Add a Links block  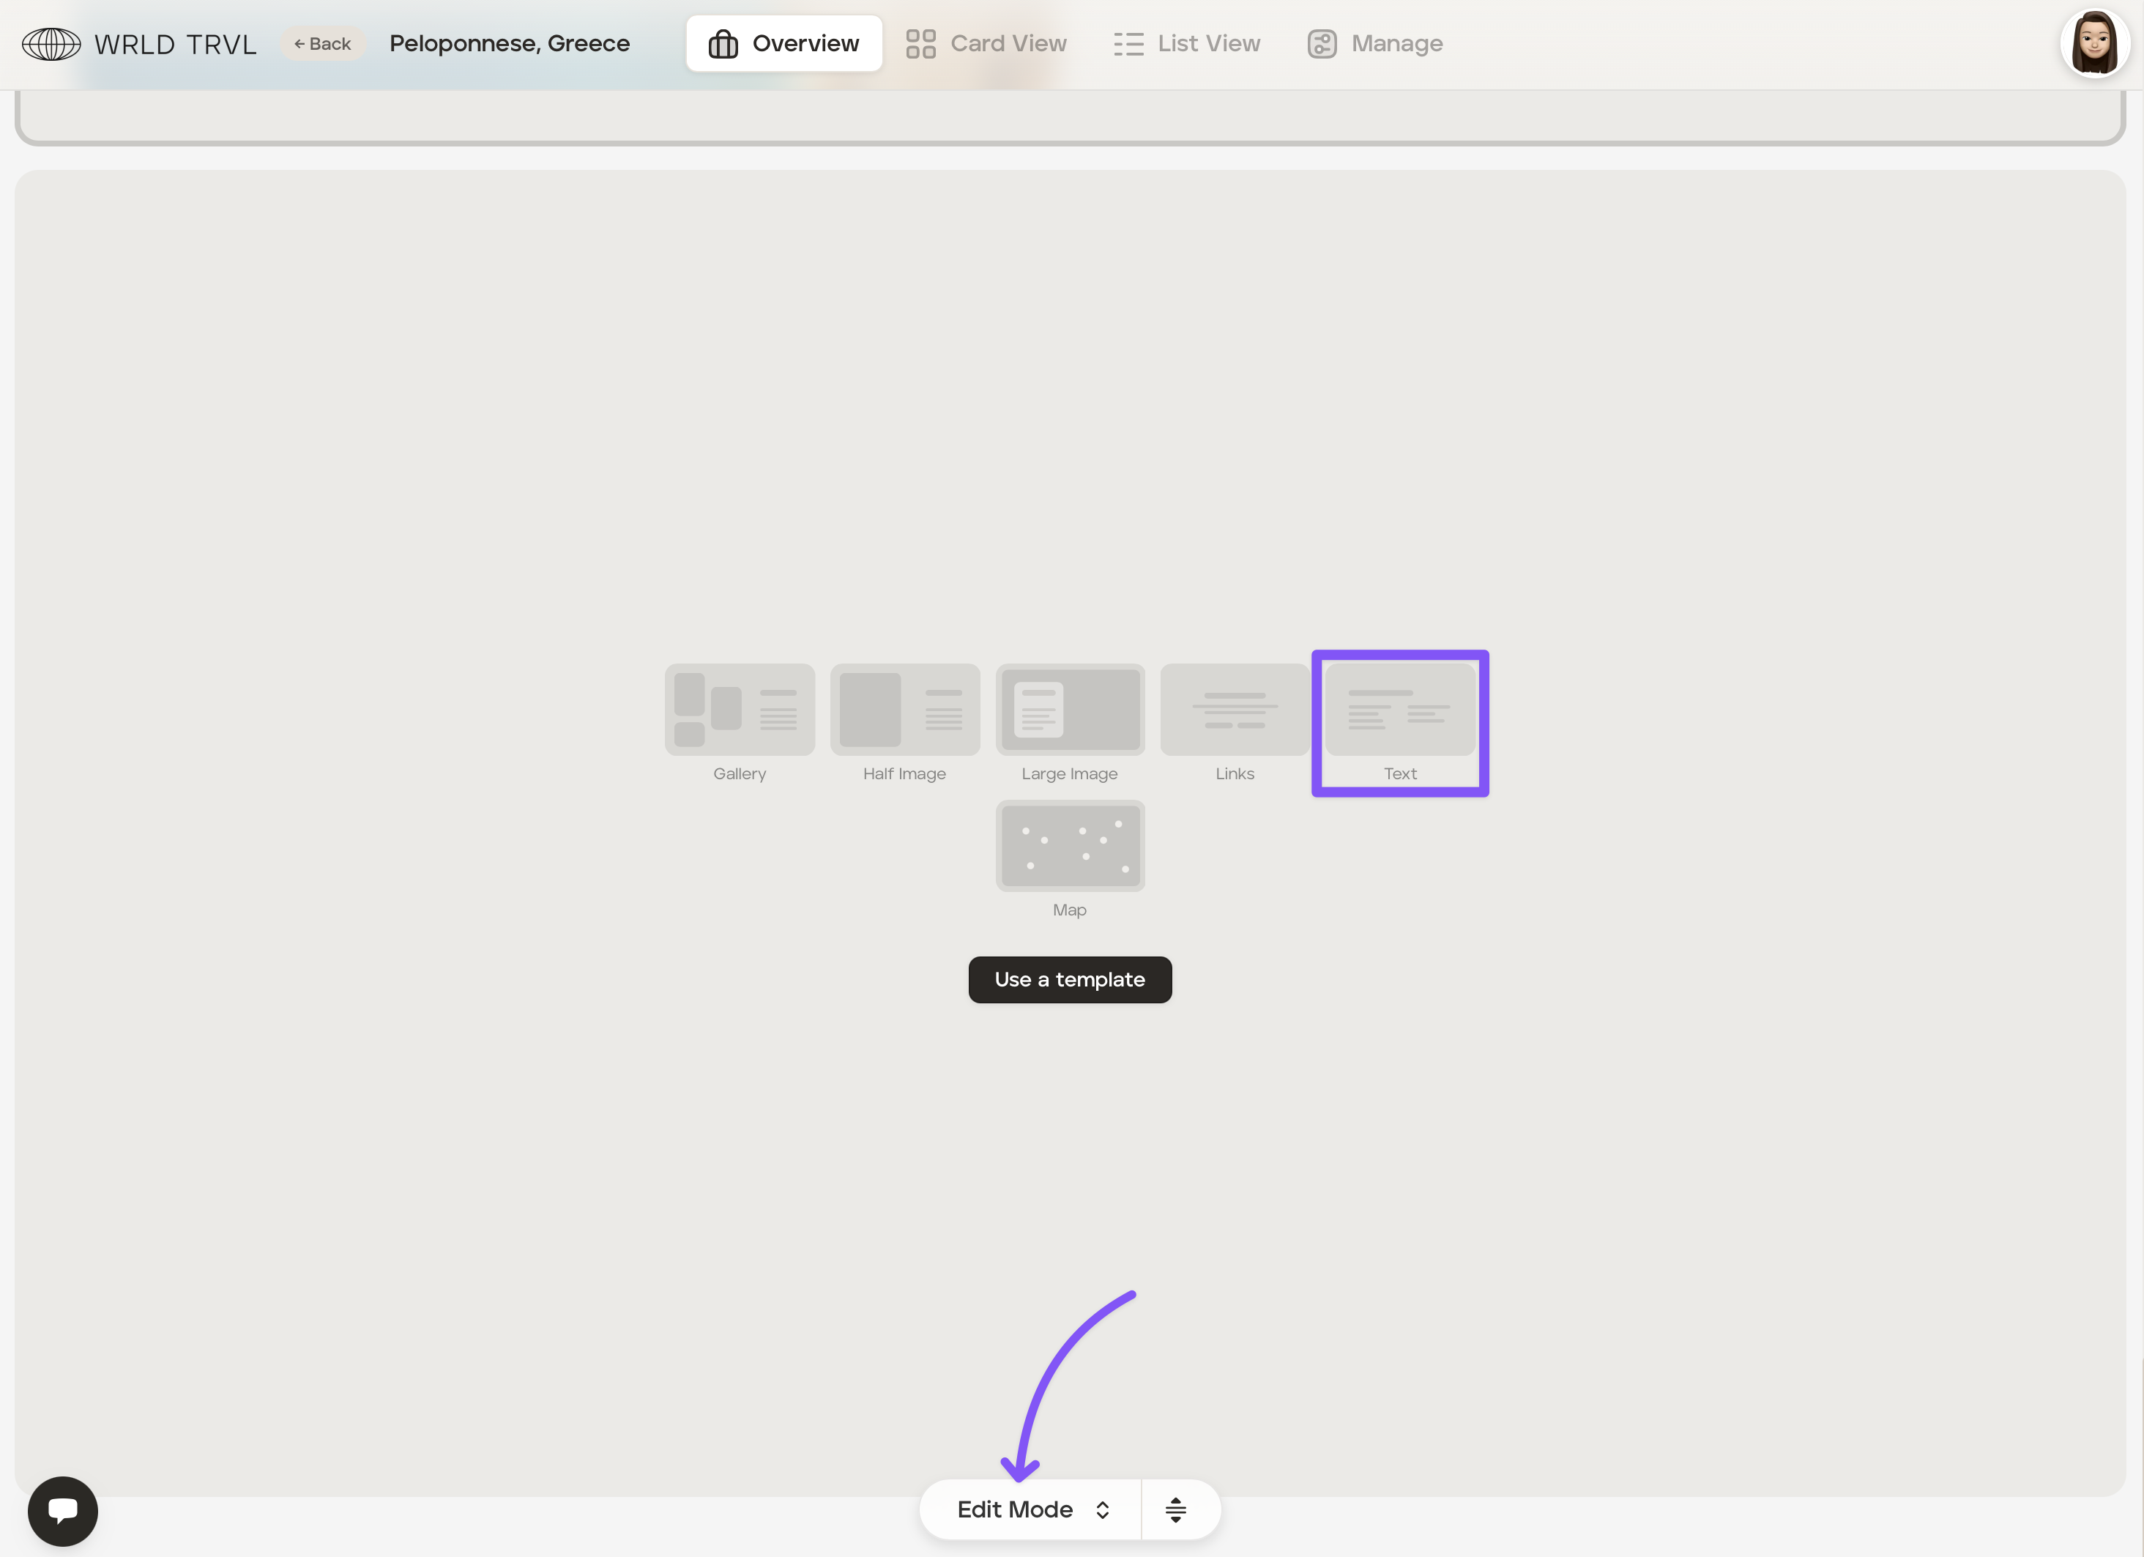[x=1235, y=710]
